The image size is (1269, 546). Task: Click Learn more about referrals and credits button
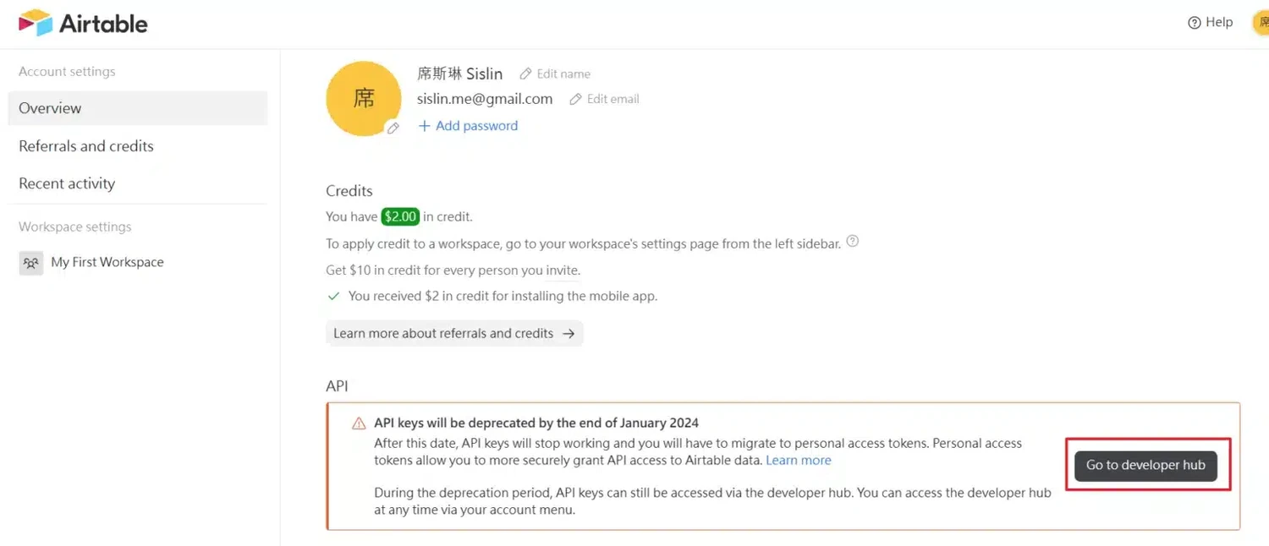(x=454, y=333)
